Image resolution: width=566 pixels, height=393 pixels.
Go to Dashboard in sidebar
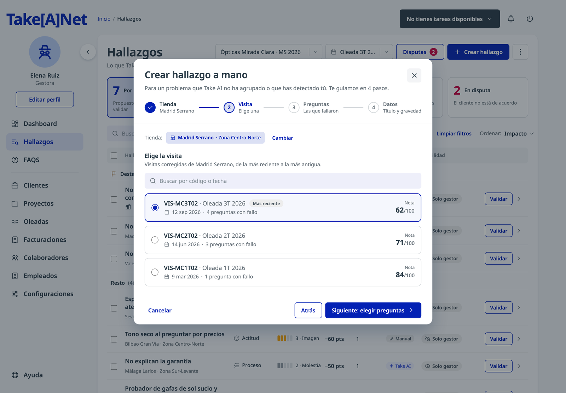click(x=45, y=124)
